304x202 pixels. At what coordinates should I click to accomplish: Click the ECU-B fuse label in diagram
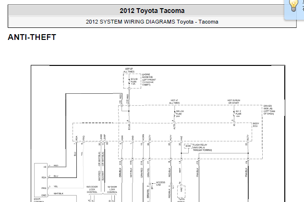point(134,82)
